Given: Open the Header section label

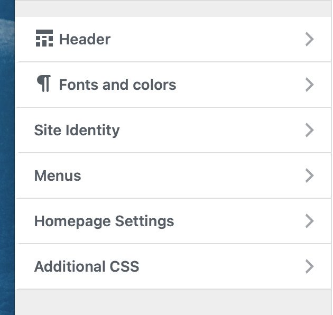Looking at the screenshot, I should [x=85, y=39].
